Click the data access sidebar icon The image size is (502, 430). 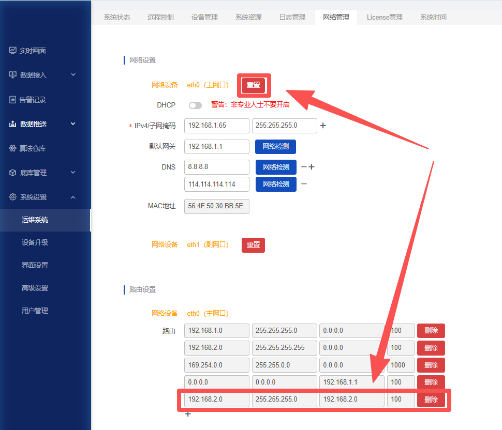13,75
